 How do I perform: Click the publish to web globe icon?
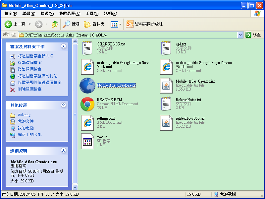click(x=13, y=77)
